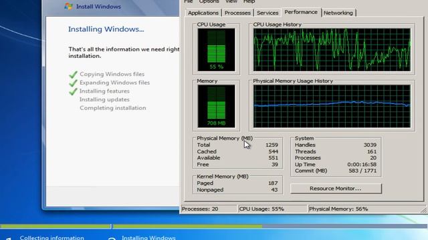Click the Resource Monitor button
The image size is (428, 240).
[336, 188]
